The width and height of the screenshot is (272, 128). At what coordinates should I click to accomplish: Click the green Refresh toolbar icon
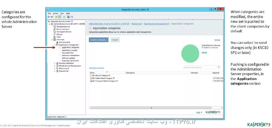coord(64,17)
